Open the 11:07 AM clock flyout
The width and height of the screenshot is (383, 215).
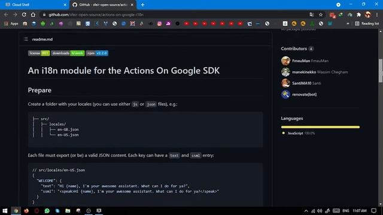click(x=360, y=211)
